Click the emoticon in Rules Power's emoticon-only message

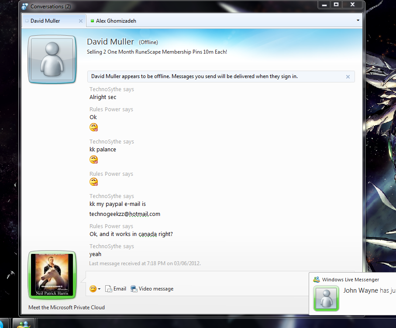coord(94,181)
